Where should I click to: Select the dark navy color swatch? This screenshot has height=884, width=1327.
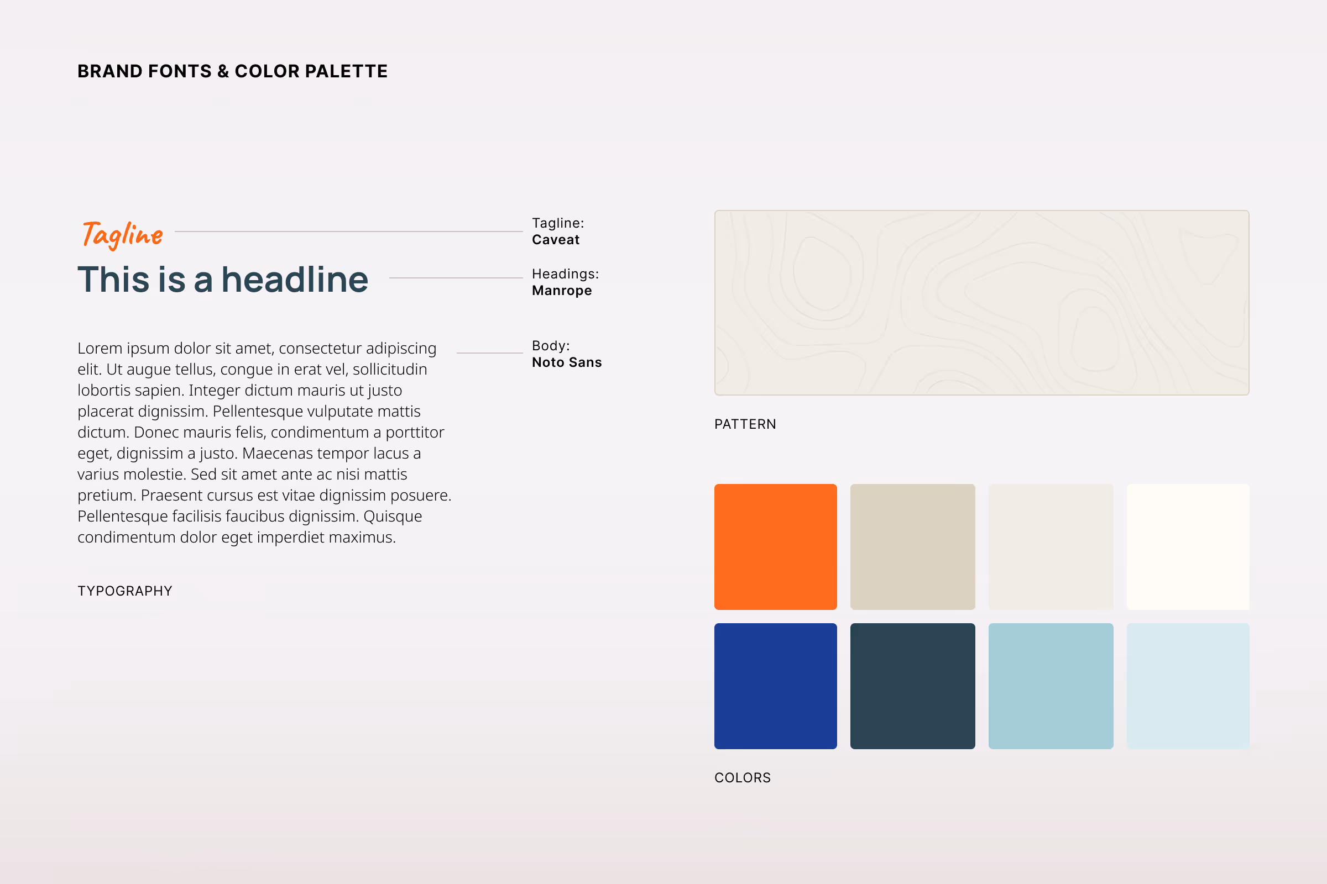coord(912,686)
